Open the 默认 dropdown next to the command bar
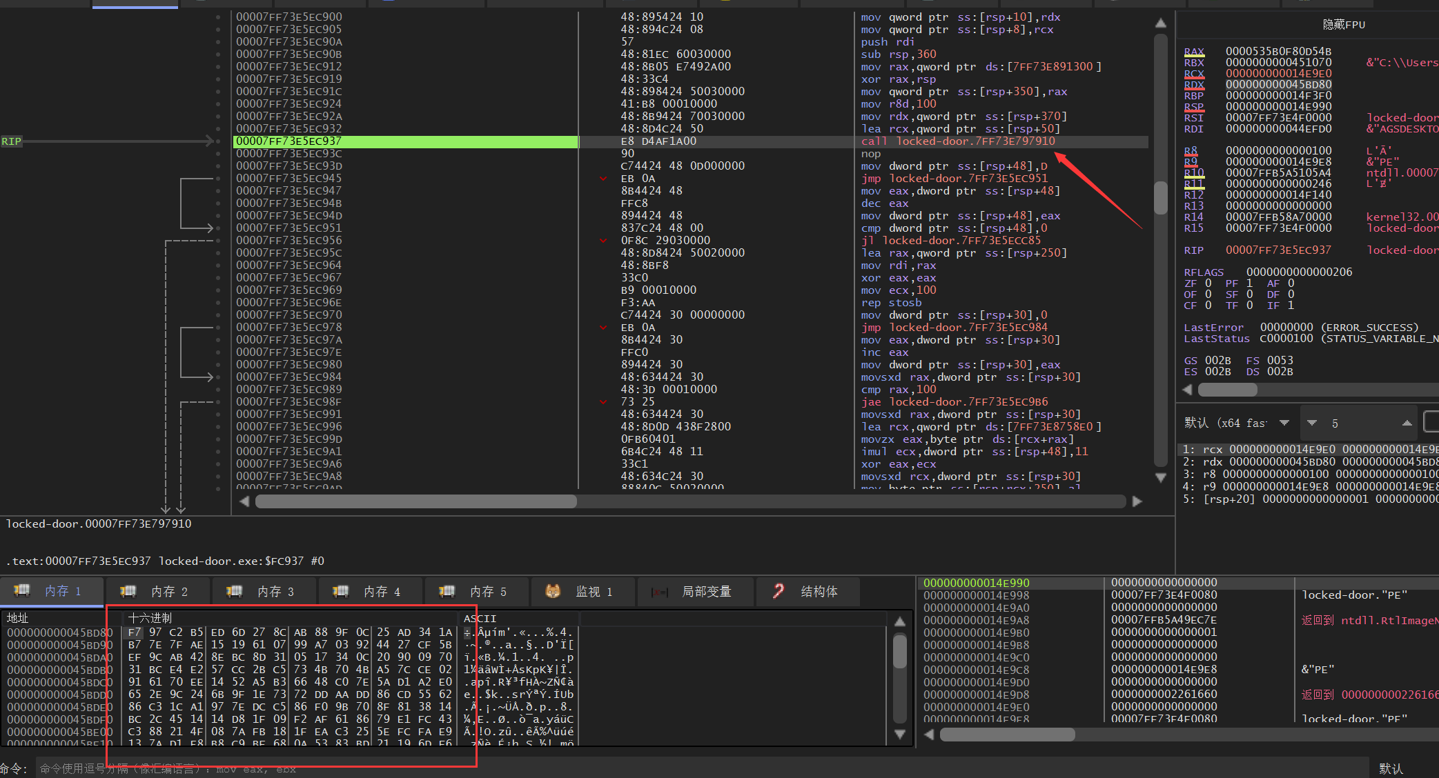This screenshot has height=778, width=1439. 1402,768
